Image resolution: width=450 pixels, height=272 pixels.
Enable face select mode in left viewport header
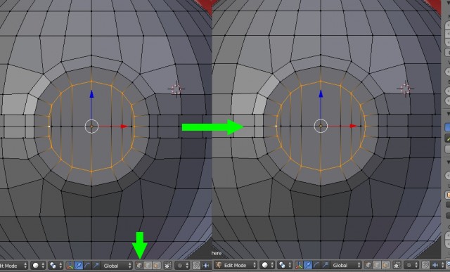[x=156, y=266]
